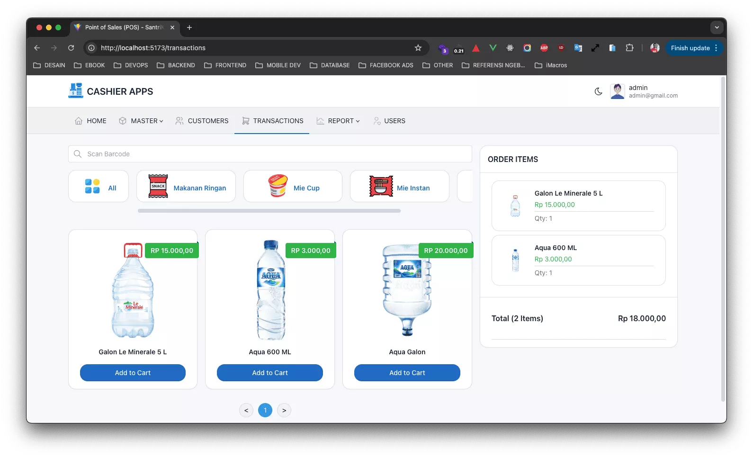Expand the Master dropdown menu
753x458 pixels.
coord(141,121)
